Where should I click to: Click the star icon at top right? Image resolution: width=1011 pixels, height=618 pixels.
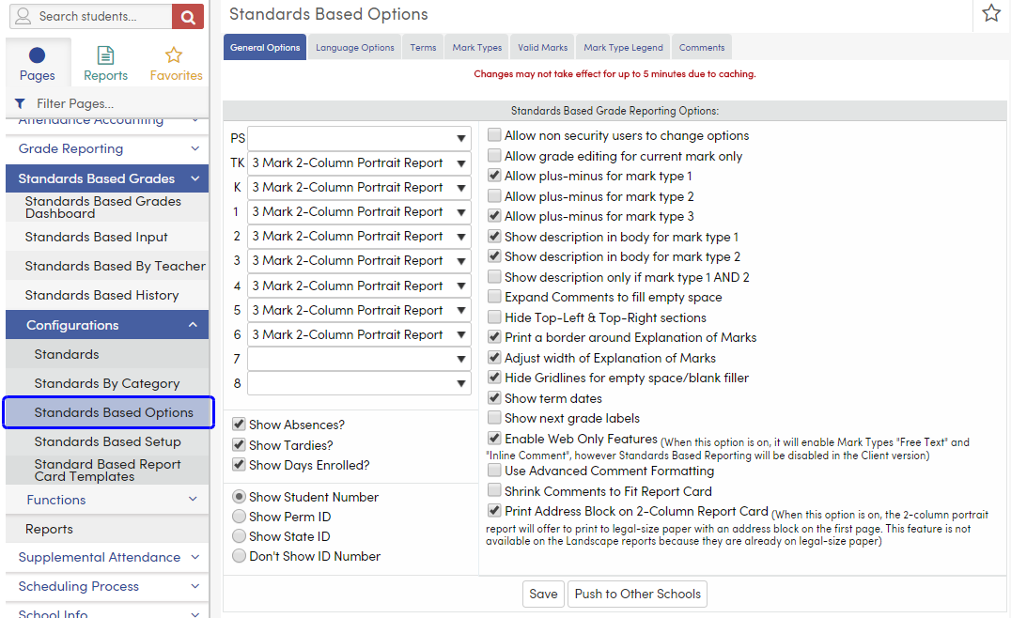(991, 14)
